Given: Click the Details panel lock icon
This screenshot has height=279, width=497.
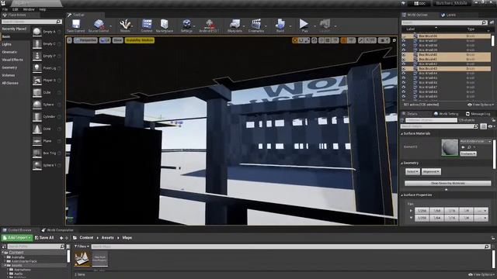Looking at the screenshot, I should pyautogui.click(x=494, y=120).
